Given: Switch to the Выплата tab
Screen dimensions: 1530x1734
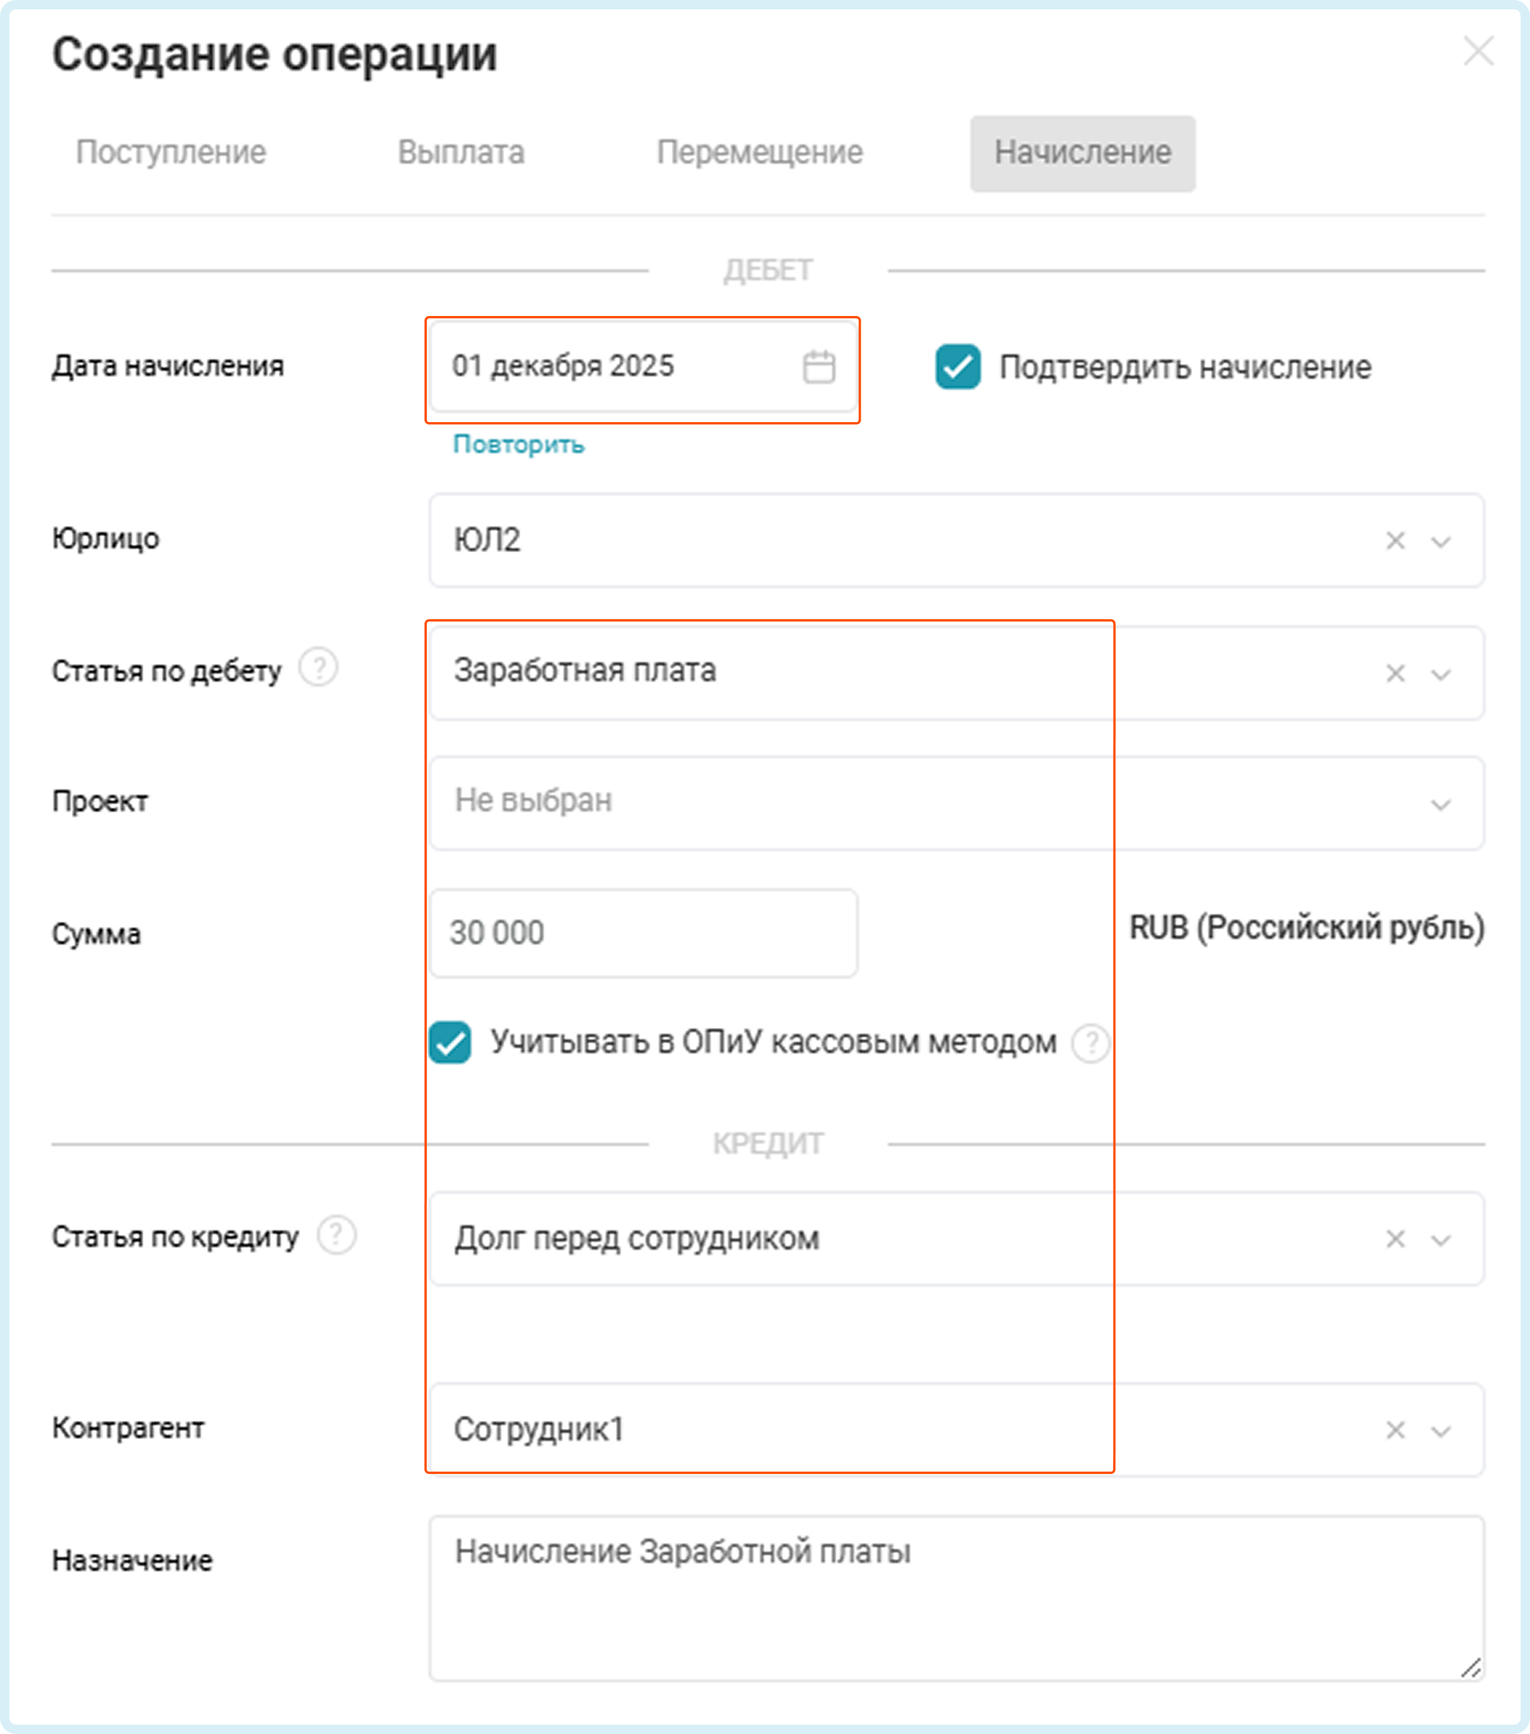Looking at the screenshot, I should pos(461,153).
